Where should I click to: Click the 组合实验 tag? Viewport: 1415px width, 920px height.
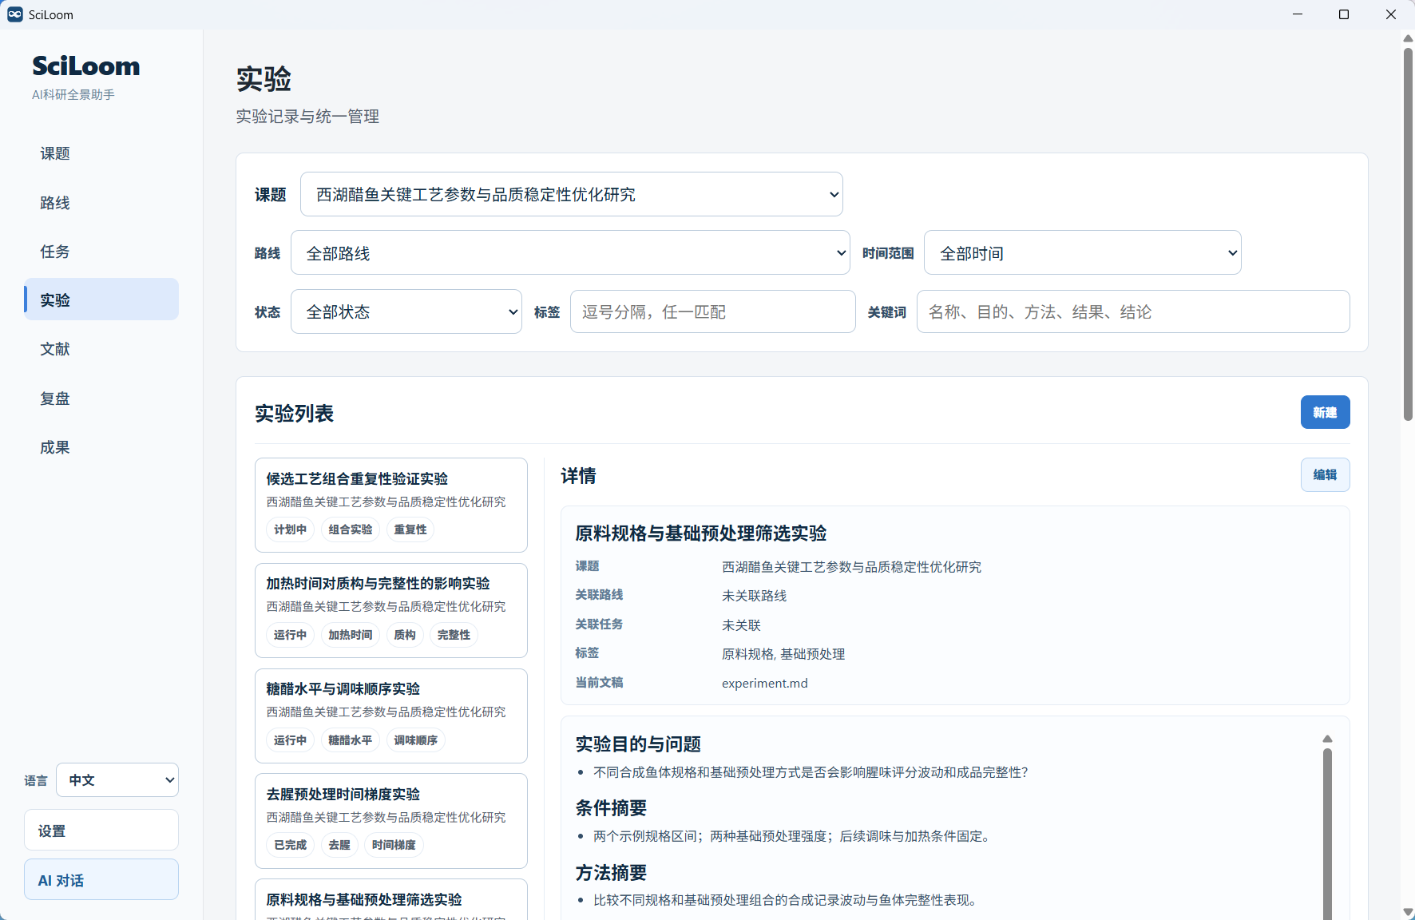point(351,529)
